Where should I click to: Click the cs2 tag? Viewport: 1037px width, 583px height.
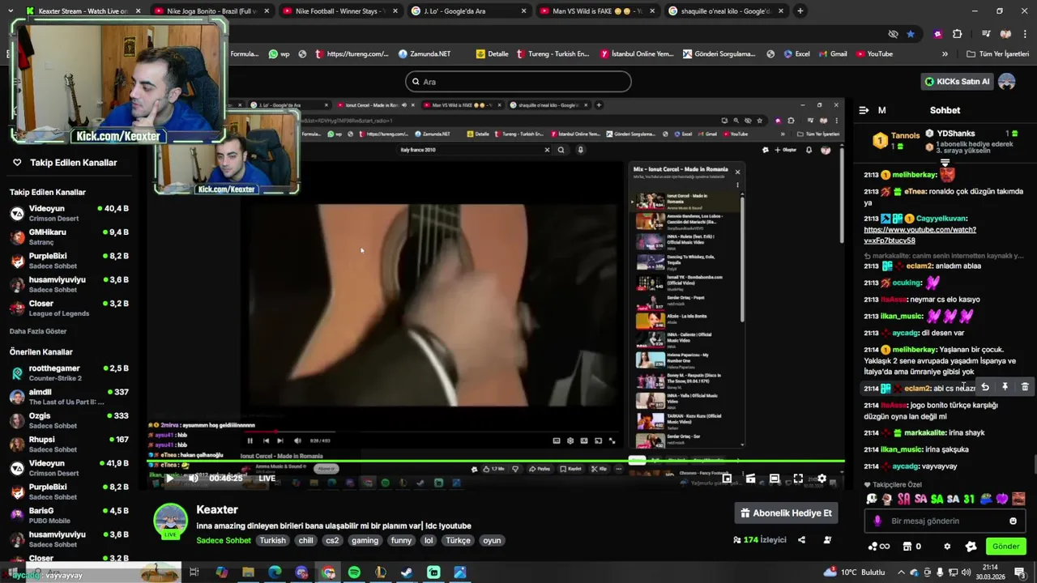tap(332, 540)
